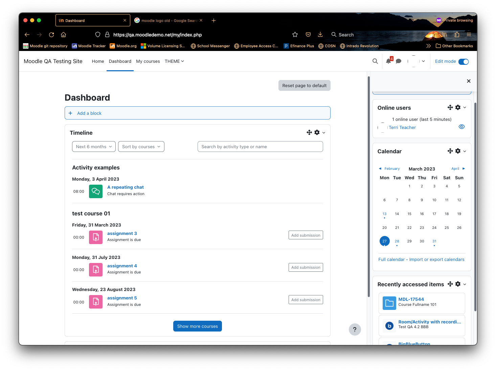Image resolution: width=496 pixels, height=370 pixels.
Task: Open the Timeline block gear actions menu
Action: click(317, 132)
